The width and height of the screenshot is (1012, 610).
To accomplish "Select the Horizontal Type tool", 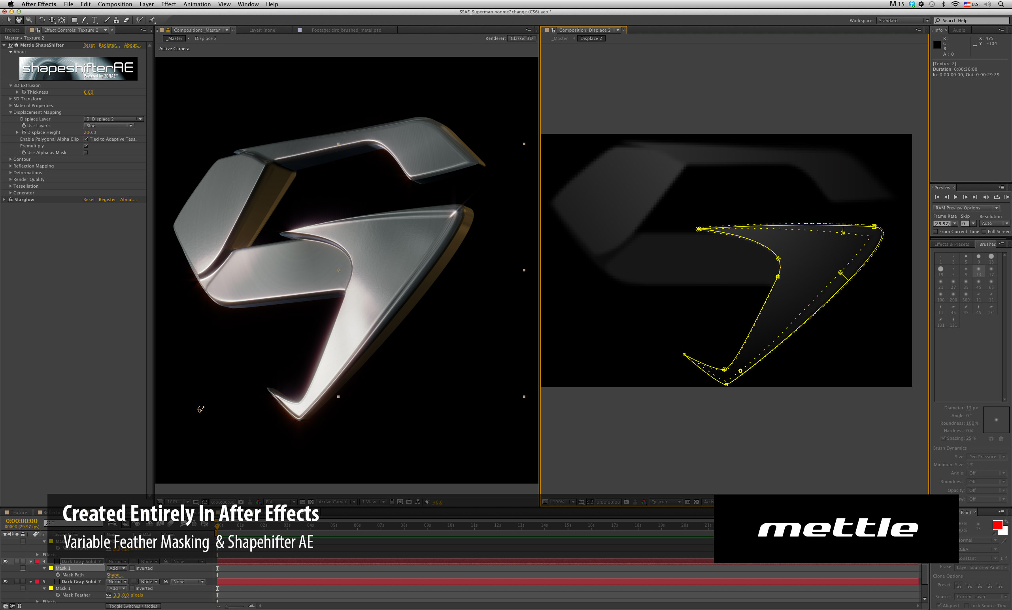I will pyautogui.click(x=94, y=20).
